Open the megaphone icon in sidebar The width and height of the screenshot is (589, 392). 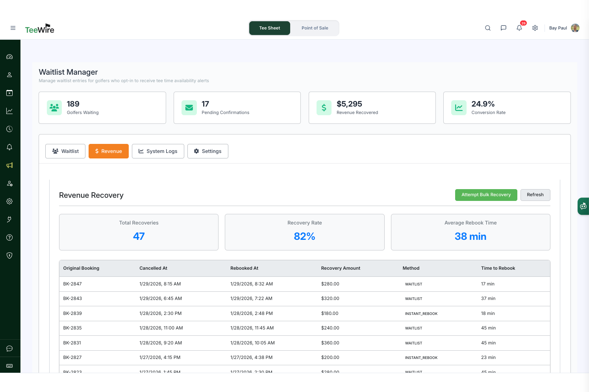[10, 165]
